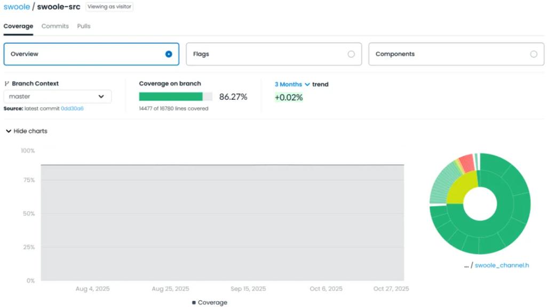Click the ellipsis breadcrumb before swoole_channel.h
547x307 pixels.
pos(466,265)
